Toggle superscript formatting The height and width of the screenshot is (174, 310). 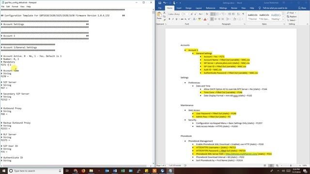[x=189, y=19]
